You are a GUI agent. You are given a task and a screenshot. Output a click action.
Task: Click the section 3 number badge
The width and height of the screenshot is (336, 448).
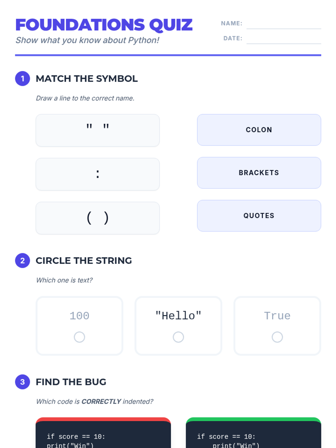click(22, 382)
